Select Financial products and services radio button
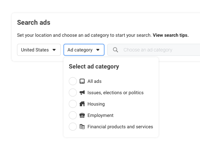 click(x=73, y=127)
